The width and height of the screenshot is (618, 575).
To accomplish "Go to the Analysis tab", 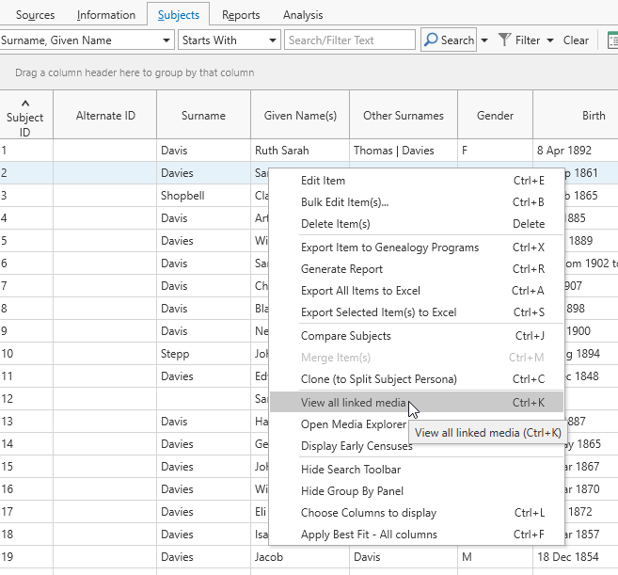I will click(x=303, y=15).
